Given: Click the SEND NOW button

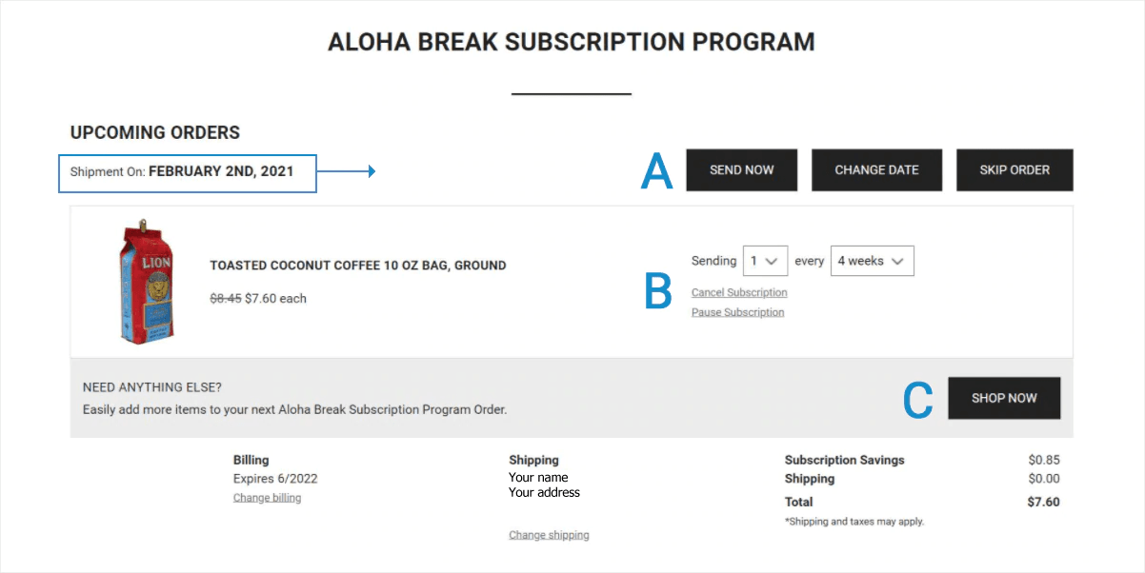Looking at the screenshot, I should 741,169.
